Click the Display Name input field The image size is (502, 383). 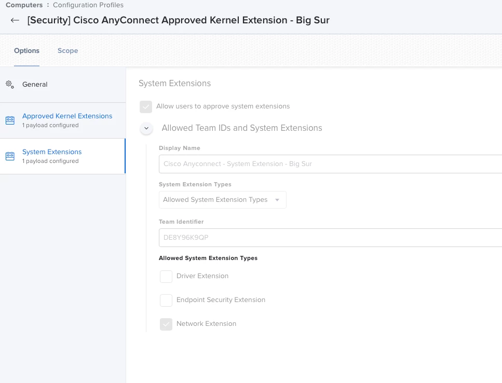[330, 164]
